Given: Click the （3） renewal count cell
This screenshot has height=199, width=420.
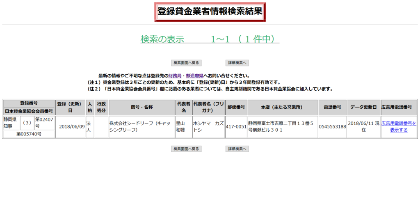Looking at the screenshot, I should tap(27, 123).
